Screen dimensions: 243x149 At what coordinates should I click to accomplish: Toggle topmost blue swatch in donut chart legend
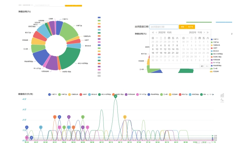99,17
